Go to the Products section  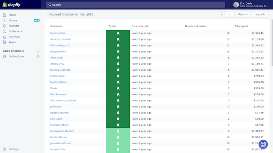pos(14,26)
